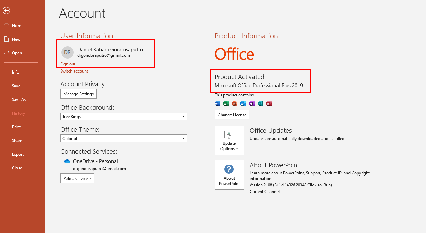
Task: Click the Open folder icon
Action: tap(6, 53)
